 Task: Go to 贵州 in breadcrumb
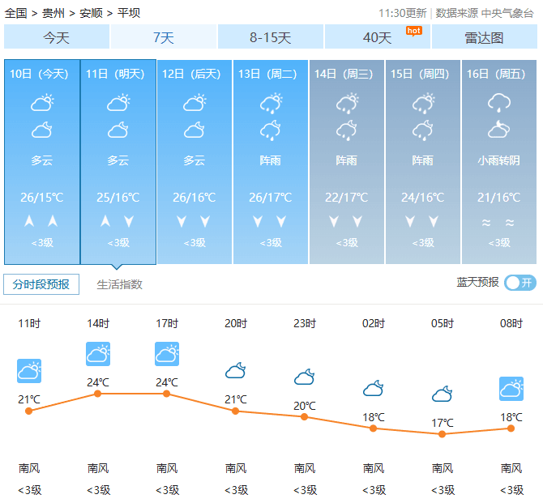[53, 13]
